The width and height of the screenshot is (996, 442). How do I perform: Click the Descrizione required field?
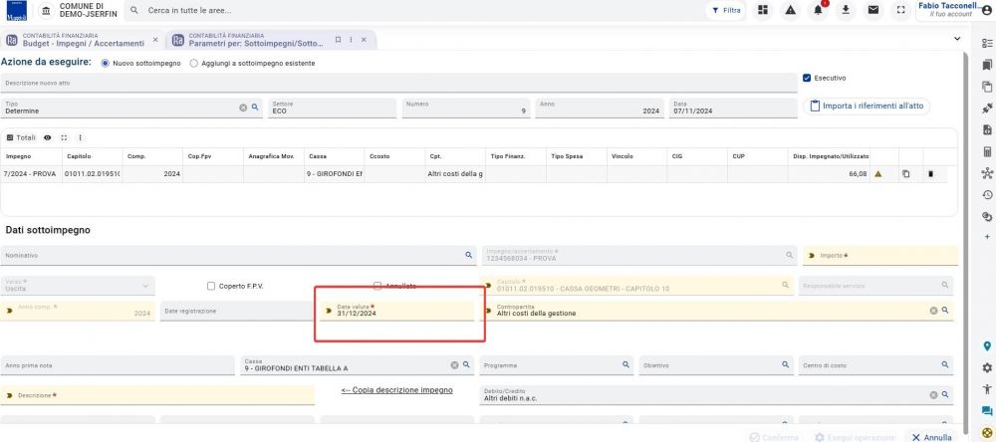point(157,395)
